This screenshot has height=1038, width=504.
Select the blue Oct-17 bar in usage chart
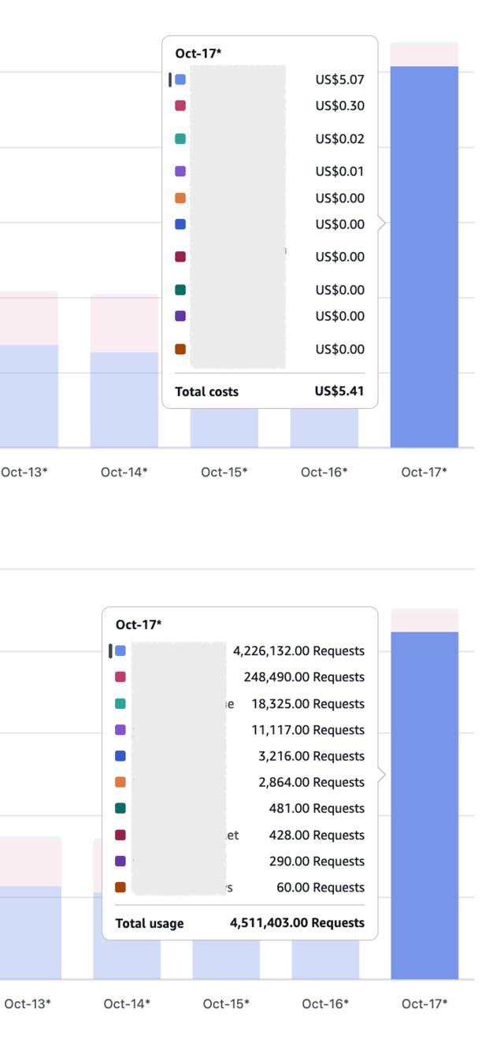[424, 805]
